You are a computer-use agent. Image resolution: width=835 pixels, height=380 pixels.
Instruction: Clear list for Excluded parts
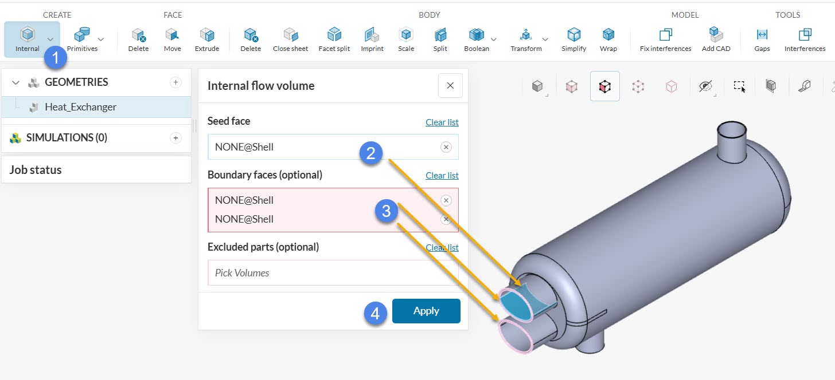[x=442, y=248]
